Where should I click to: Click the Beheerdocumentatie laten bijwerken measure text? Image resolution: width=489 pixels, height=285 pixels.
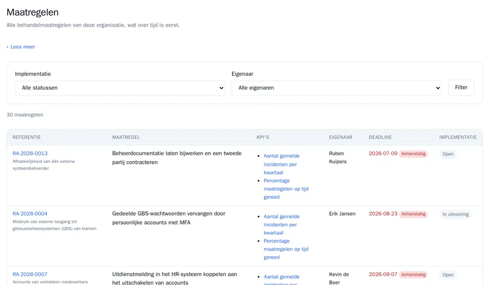pos(177,158)
